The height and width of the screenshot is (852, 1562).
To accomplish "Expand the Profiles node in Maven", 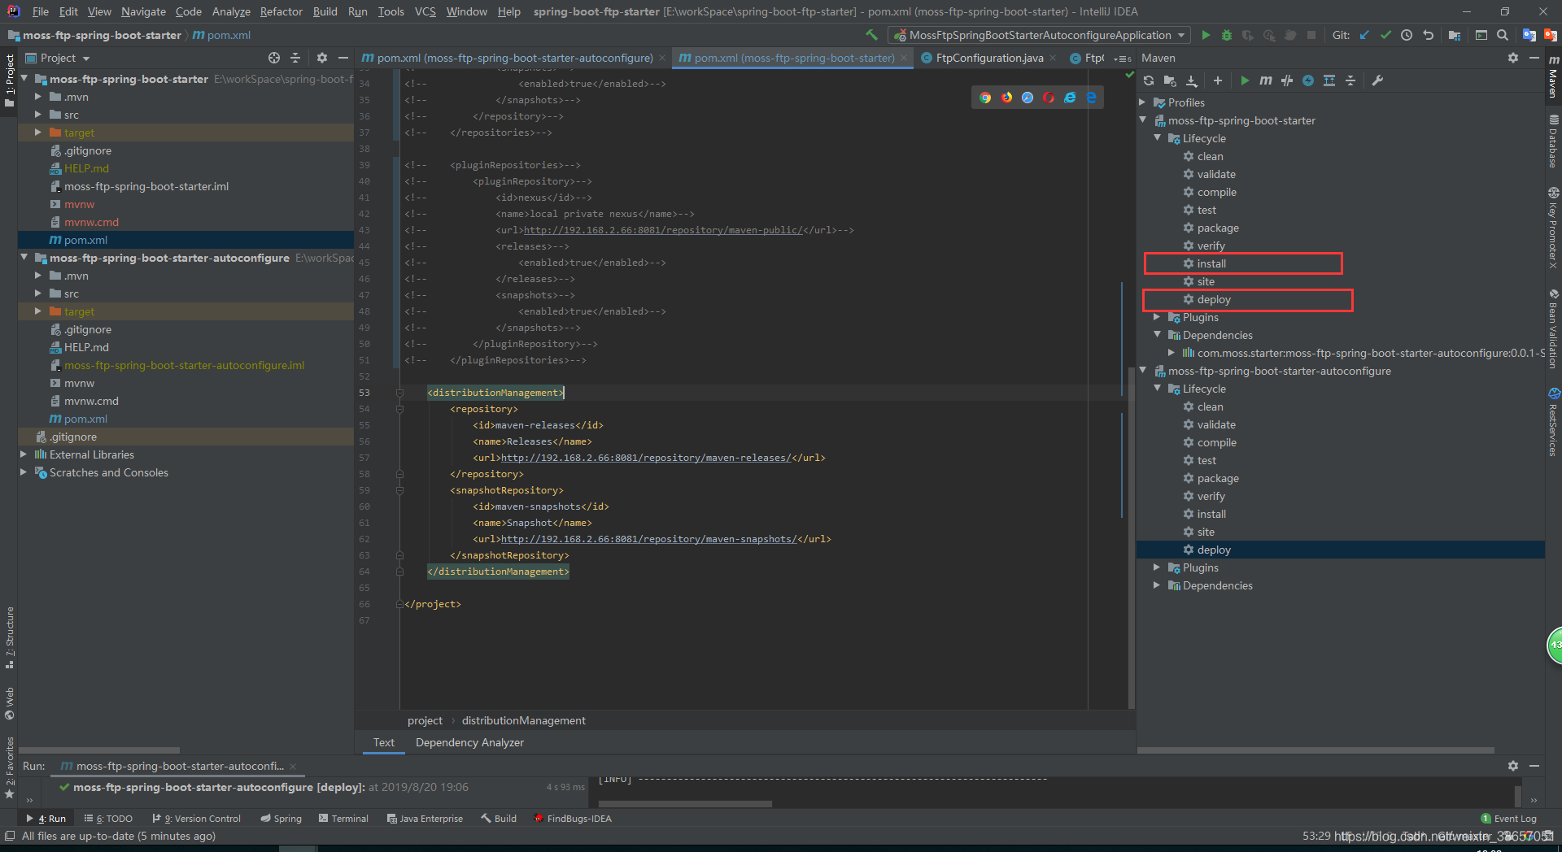I will click(x=1143, y=102).
